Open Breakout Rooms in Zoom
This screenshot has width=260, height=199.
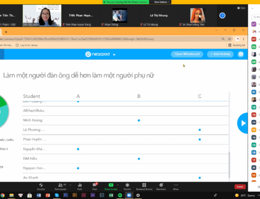[x=144, y=187]
